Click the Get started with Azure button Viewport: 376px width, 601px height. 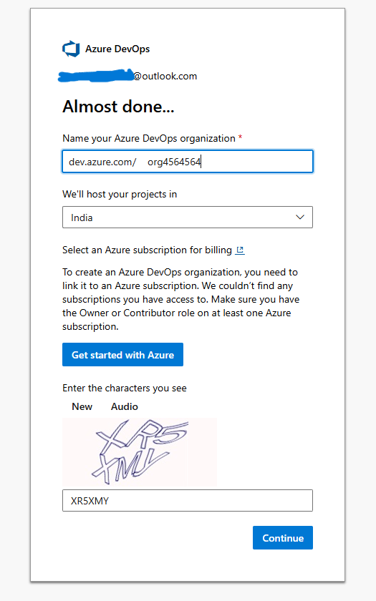[122, 355]
